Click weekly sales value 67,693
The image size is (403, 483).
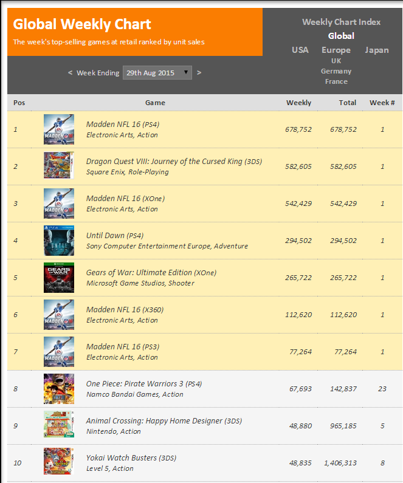click(300, 389)
